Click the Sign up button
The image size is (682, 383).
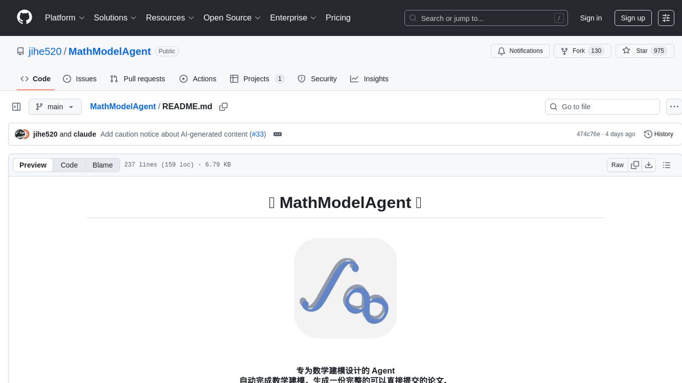click(x=633, y=18)
